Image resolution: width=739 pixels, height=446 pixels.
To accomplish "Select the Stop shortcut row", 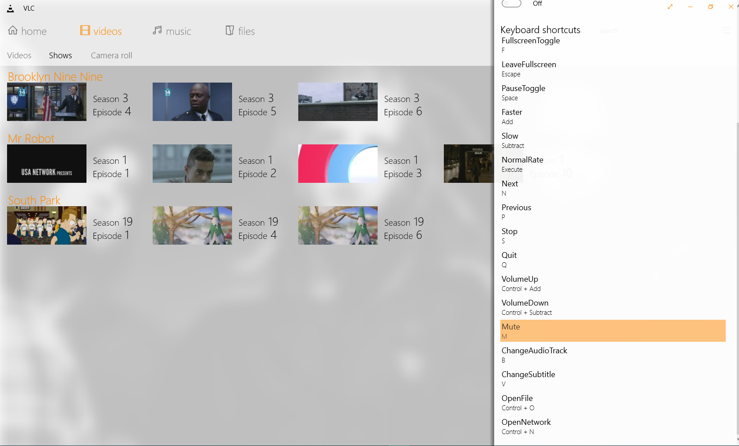I will 613,235.
